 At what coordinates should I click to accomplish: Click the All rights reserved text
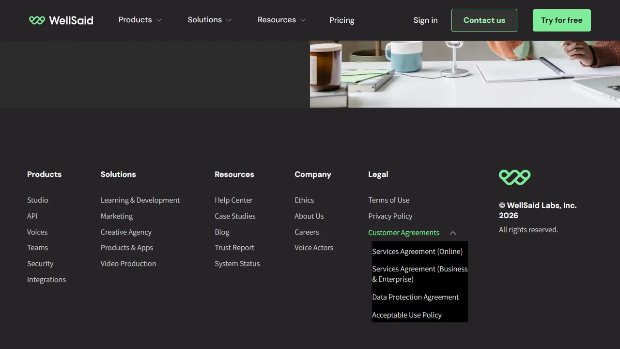528,230
